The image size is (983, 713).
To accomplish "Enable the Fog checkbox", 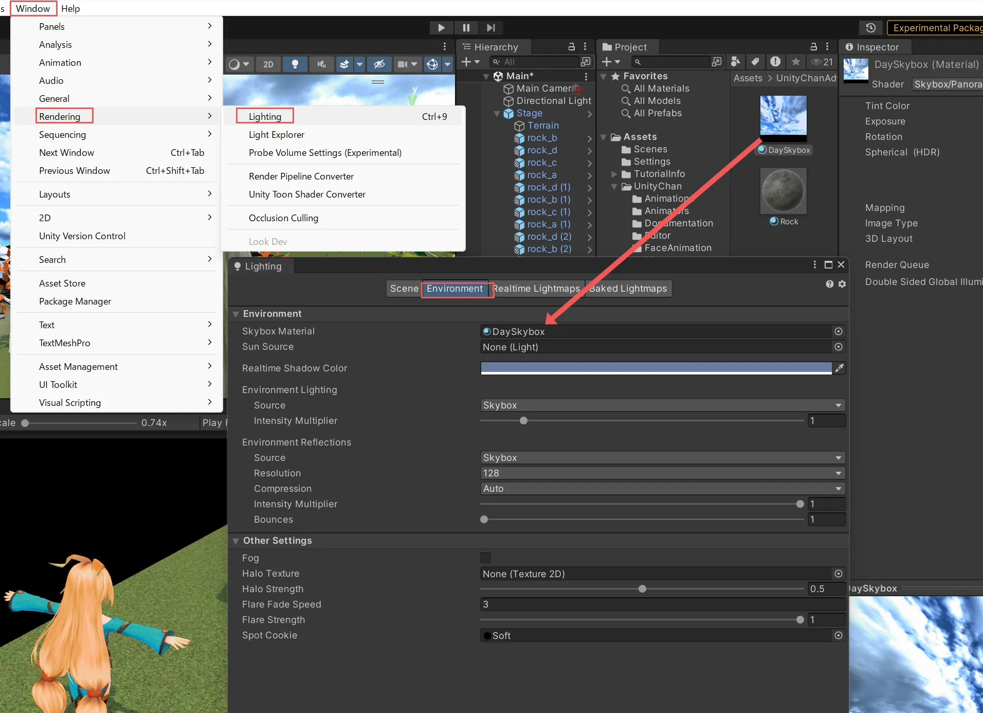I will [x=485, y=558].
